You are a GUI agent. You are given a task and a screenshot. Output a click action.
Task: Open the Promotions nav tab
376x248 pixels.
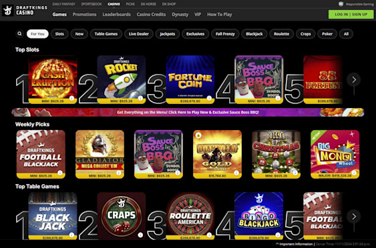[84, 15]
